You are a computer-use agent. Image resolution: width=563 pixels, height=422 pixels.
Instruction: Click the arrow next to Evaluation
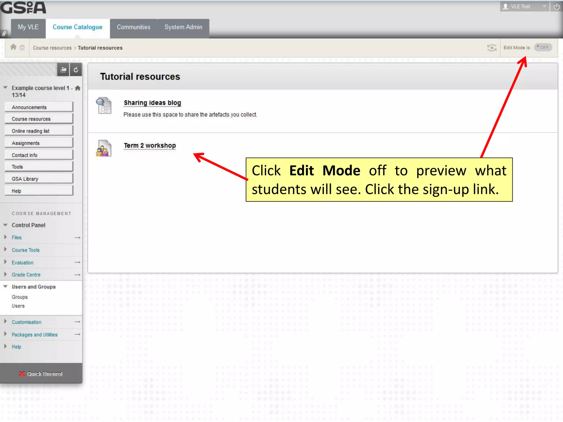pyautogui.click(x=77, y=262)
